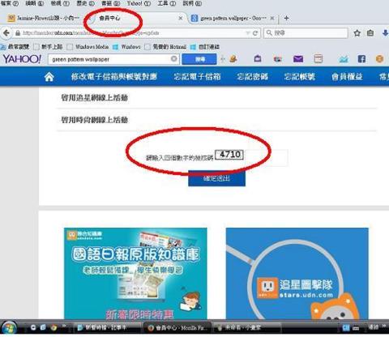389x337 pixels.
Task: Click the blue Yahoo toolbar search button
Action: point(199,59)
